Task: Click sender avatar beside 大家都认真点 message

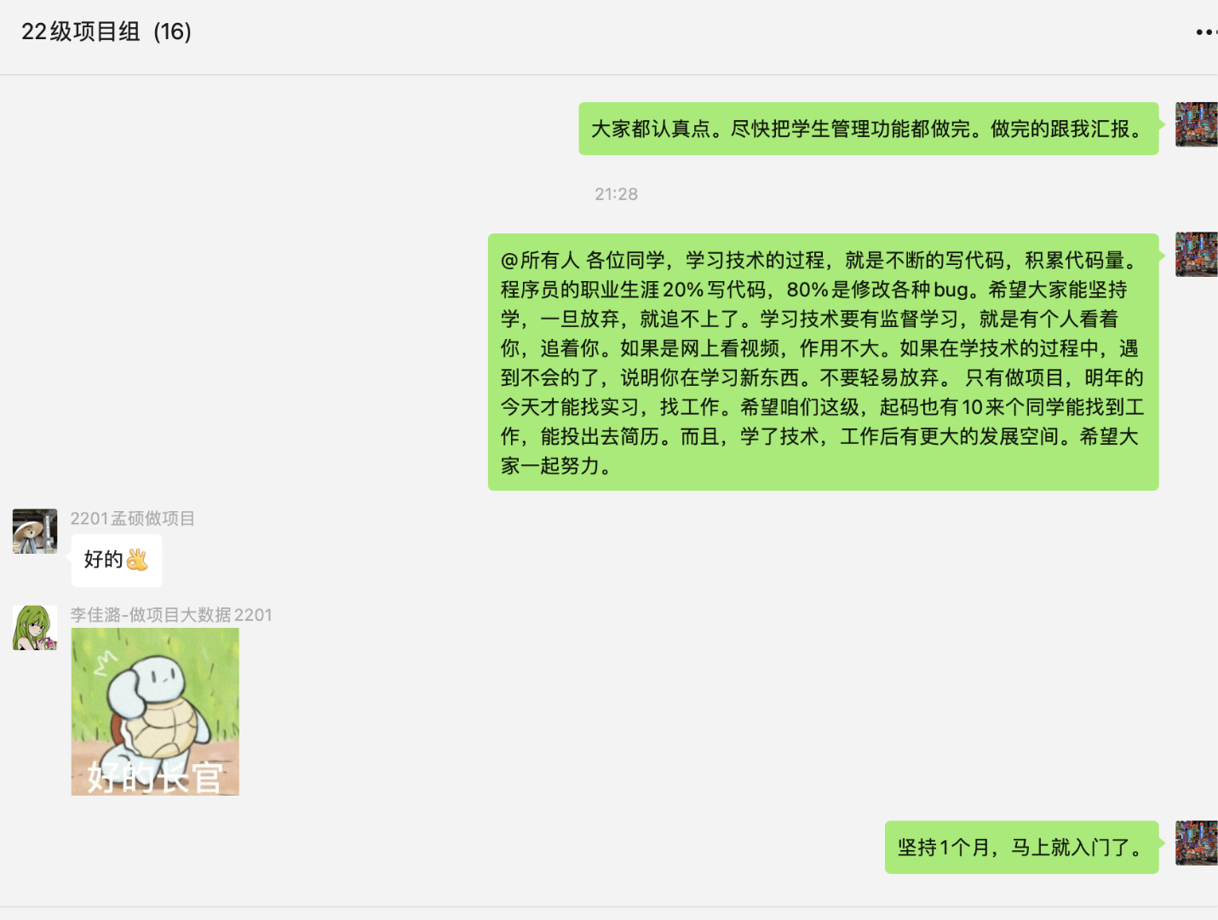Action: (1197, 124)
